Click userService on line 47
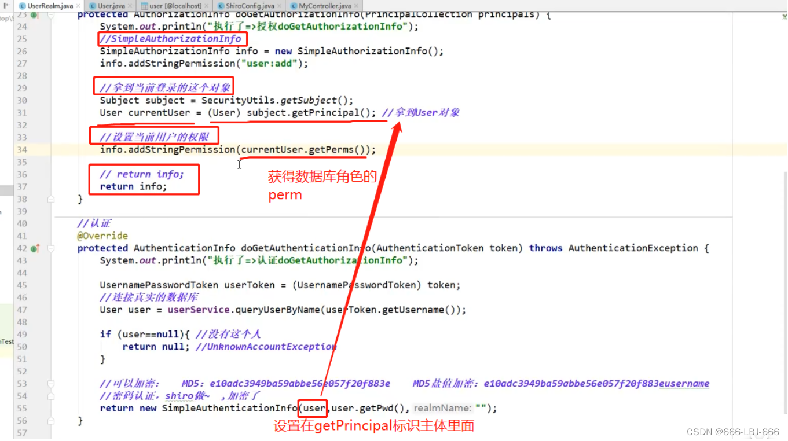 pyautogui.click(x=199, y=310)
